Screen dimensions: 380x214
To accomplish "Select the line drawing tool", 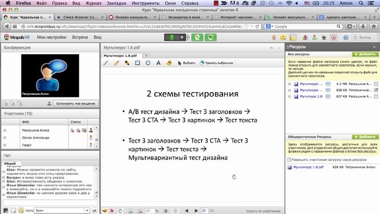I will 106,63.
